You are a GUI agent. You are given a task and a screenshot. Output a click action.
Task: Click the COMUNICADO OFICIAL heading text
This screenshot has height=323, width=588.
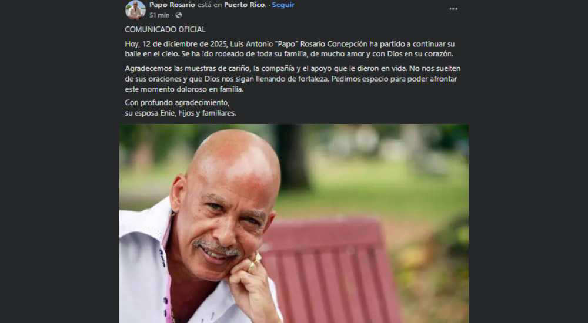click(x=165, y=29)
